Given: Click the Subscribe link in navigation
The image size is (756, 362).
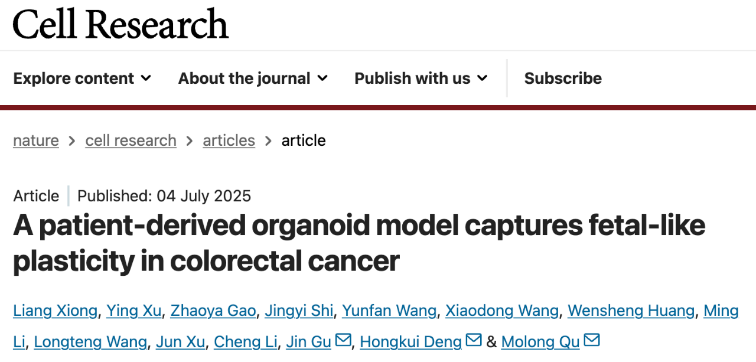Looking at the screenshot, I should 563,78.
